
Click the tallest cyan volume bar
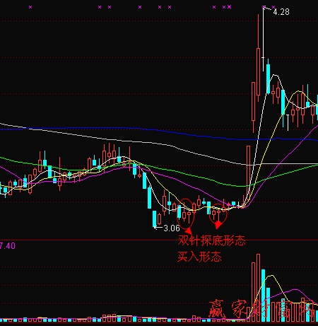[263, 296]
